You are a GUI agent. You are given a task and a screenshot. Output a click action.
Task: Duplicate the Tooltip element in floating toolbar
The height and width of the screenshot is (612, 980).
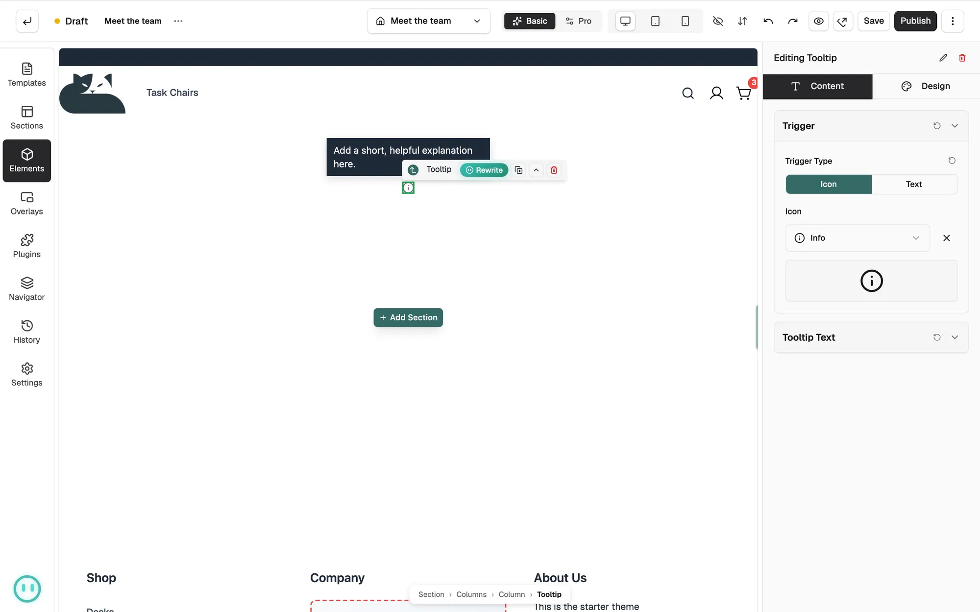[518, 170]
